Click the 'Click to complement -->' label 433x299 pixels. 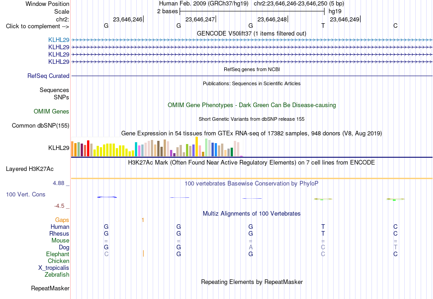point(37,26)
